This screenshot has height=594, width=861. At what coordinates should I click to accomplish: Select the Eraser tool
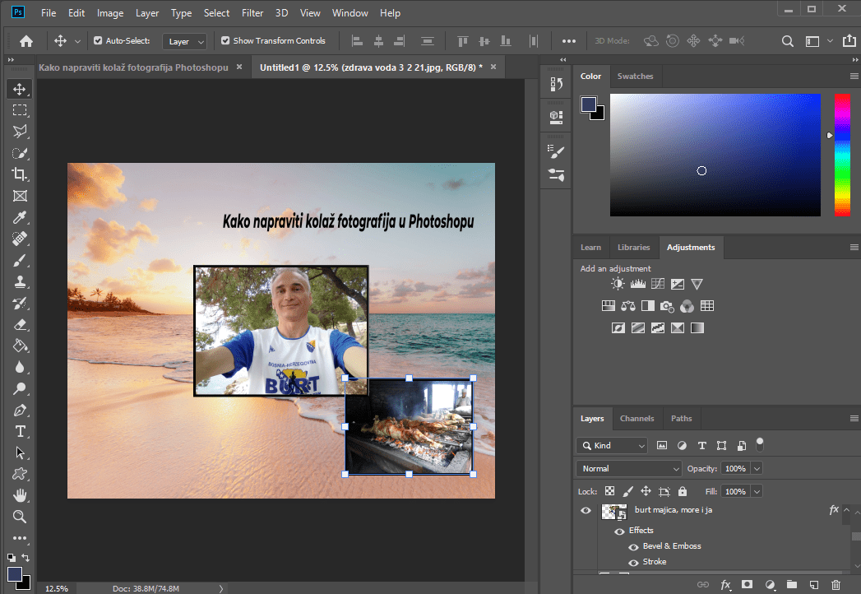[x=20, y=324]
